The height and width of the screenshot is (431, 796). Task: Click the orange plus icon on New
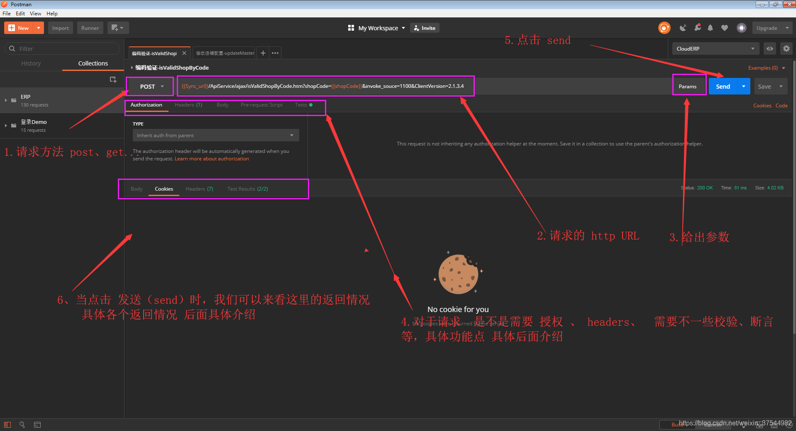[12, 28]
